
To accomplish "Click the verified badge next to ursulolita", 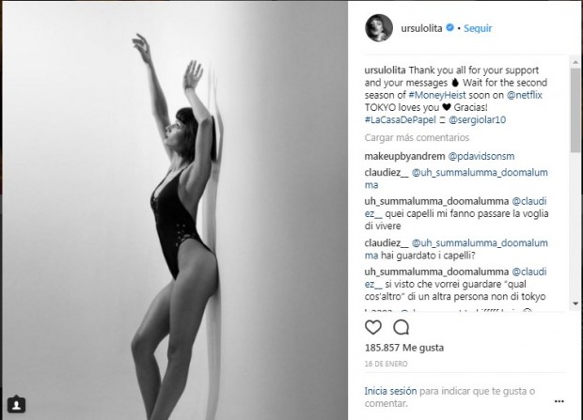I will pos(449,28).
